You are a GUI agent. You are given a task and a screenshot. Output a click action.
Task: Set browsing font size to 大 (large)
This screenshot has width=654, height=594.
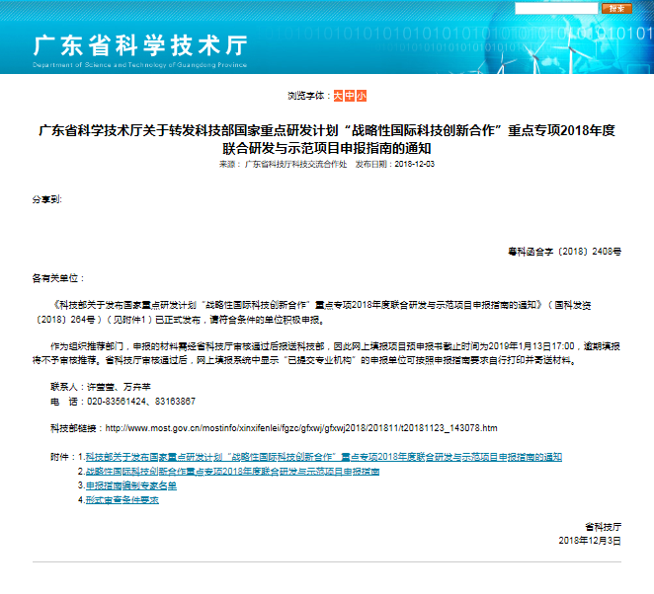(338, 96)
